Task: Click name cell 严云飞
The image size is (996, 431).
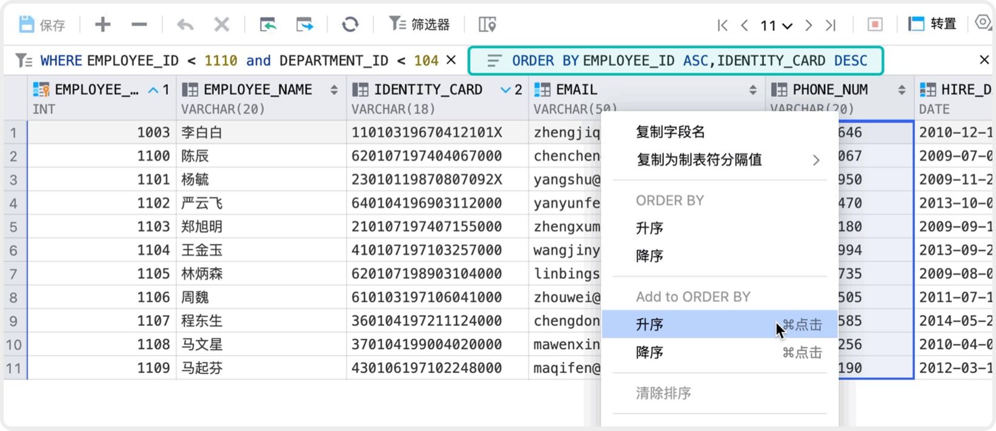Action: pos(261,203)
